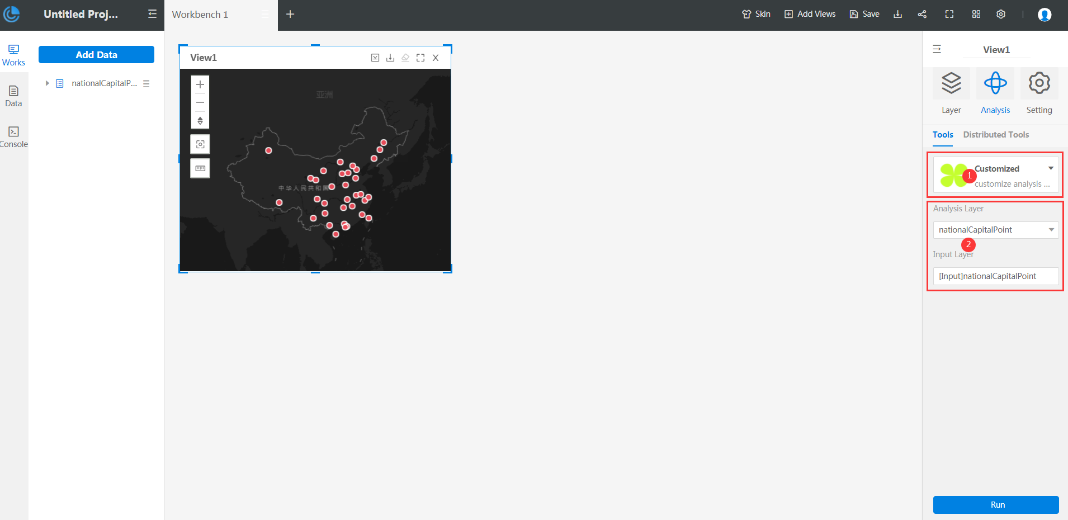Expand the nationalCapitalPoint tree node
The width and height of the screenshot is (1068, 520).
(x=48, y=83)
